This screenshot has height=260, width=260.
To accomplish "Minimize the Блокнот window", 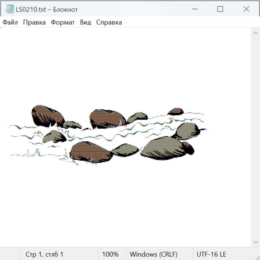I will 194,9.
